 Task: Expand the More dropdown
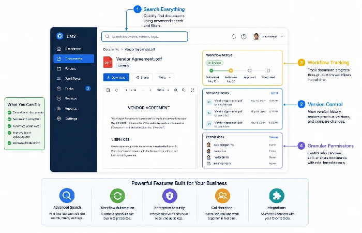(x=164, y=78)
